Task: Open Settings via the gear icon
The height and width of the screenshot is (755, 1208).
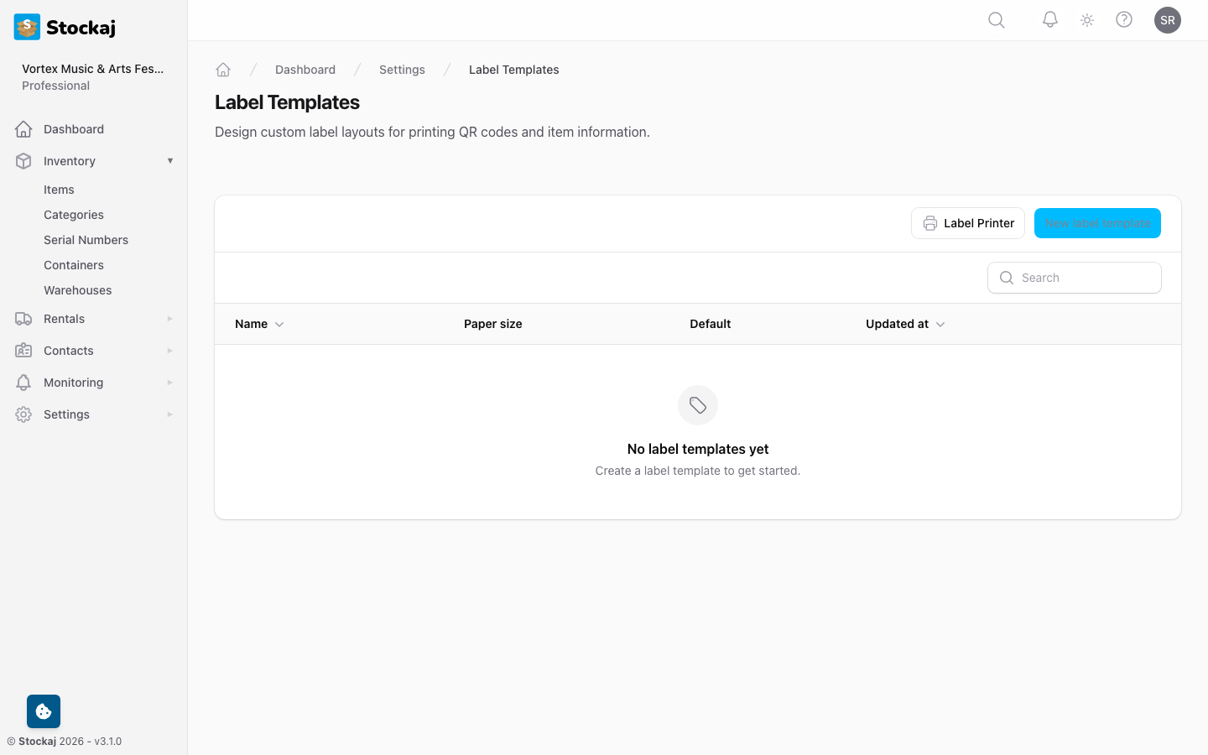Action: click(x=23, y=414)
